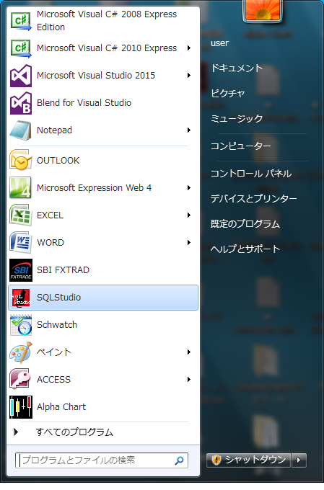
Task: Open Expression Web 4 icon
Action: [21, 187]
